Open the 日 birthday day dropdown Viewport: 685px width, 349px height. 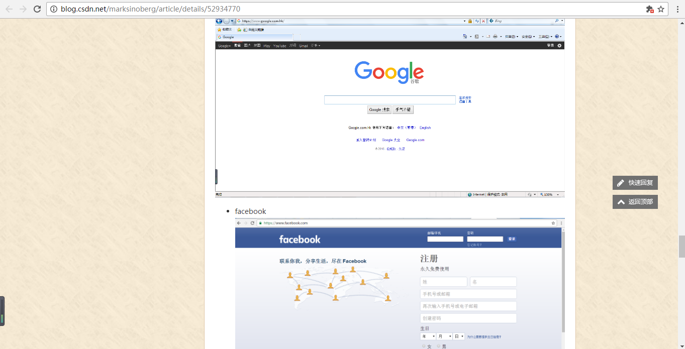click(x=459, y=336)
